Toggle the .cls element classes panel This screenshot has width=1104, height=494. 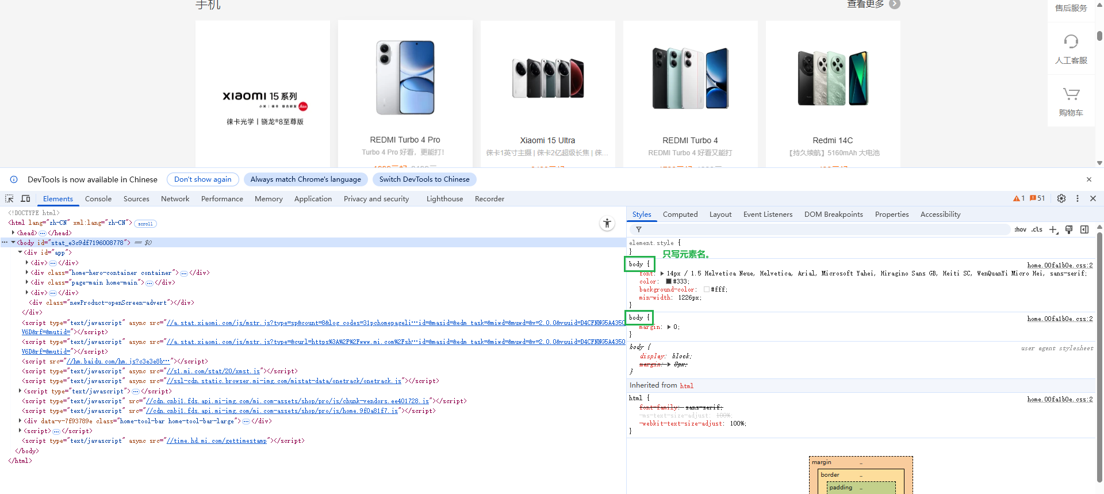coord(1037,229)
